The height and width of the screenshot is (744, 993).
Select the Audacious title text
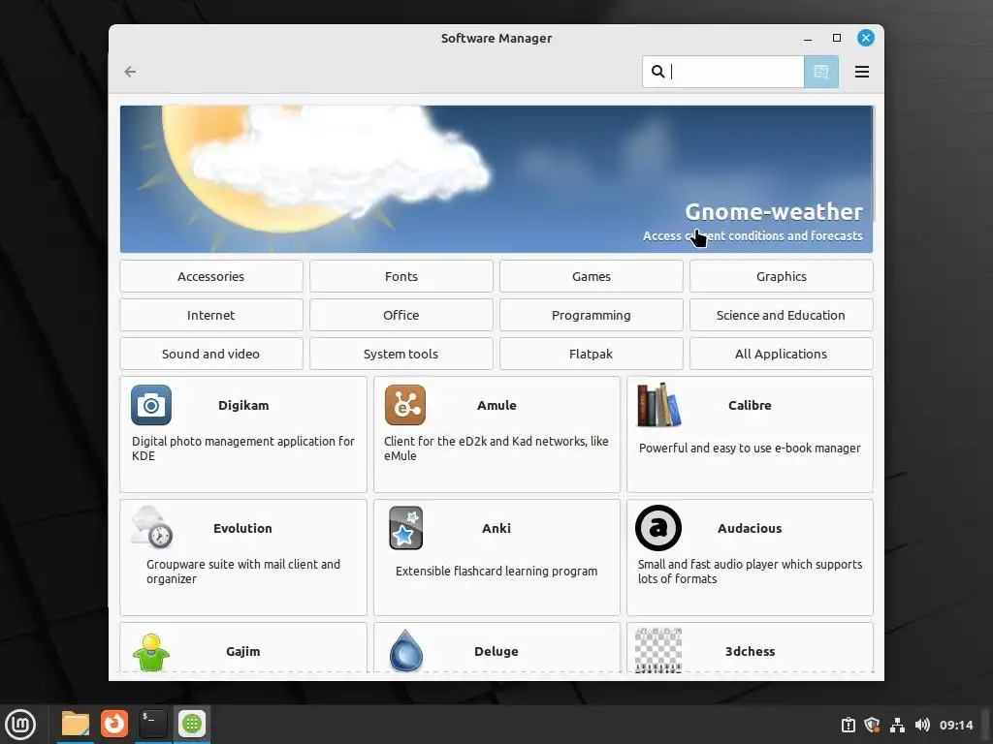(x=750, y=528)
